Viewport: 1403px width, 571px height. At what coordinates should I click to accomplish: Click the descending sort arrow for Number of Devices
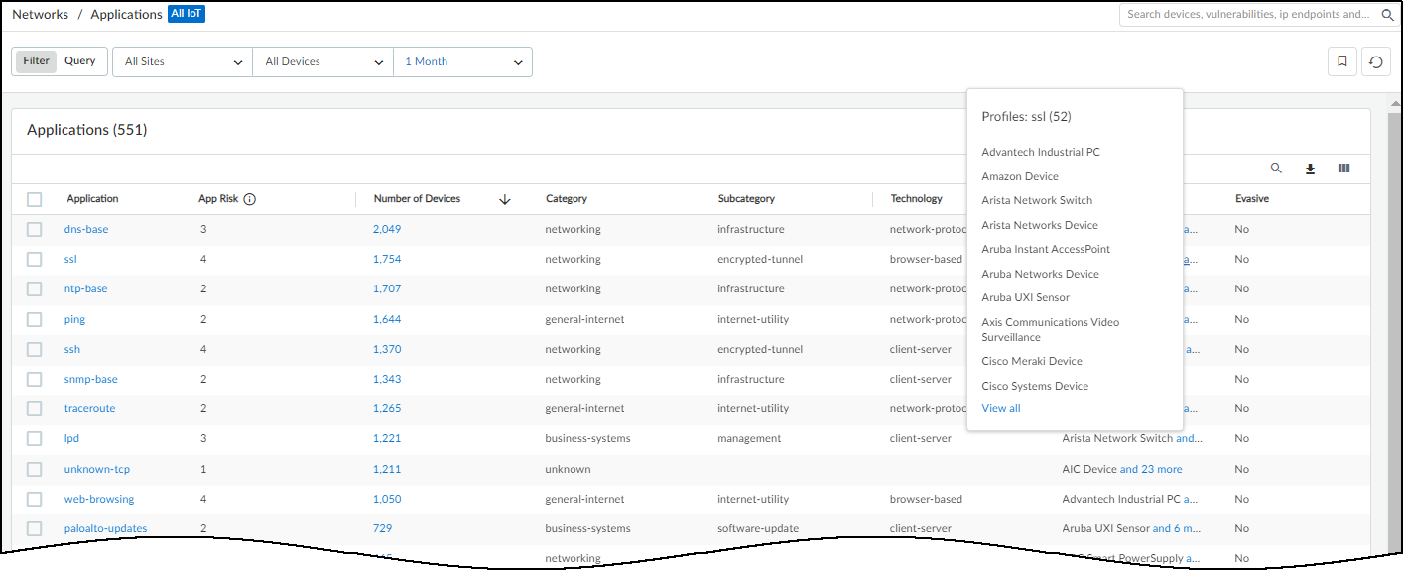(504, 199)
